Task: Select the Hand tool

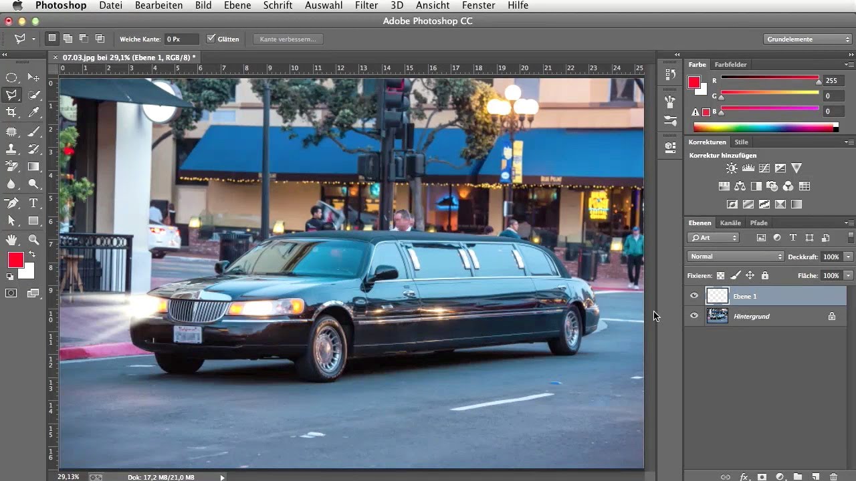Action: coord(11,240)
